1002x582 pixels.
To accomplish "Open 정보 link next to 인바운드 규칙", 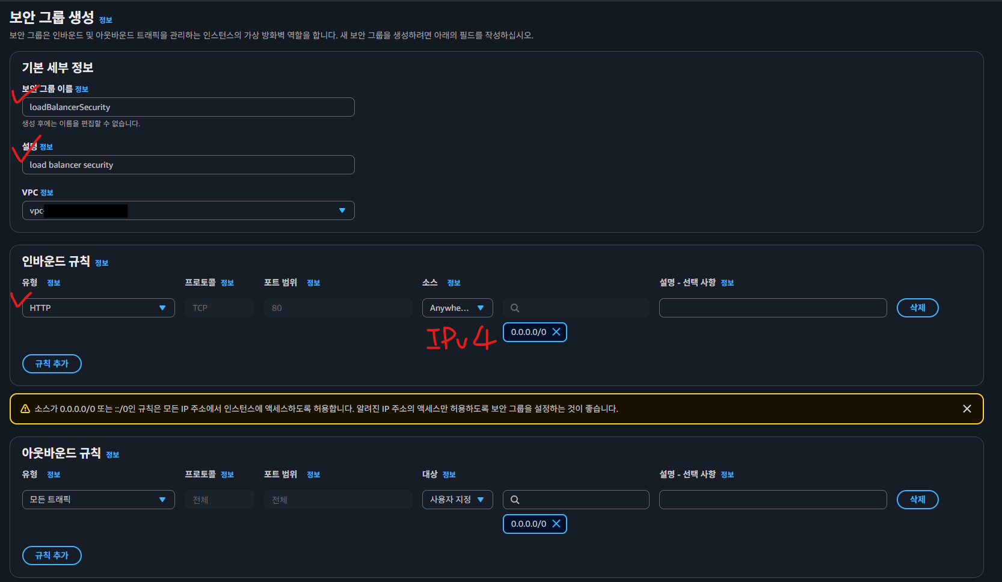I will tap(102, 263).
